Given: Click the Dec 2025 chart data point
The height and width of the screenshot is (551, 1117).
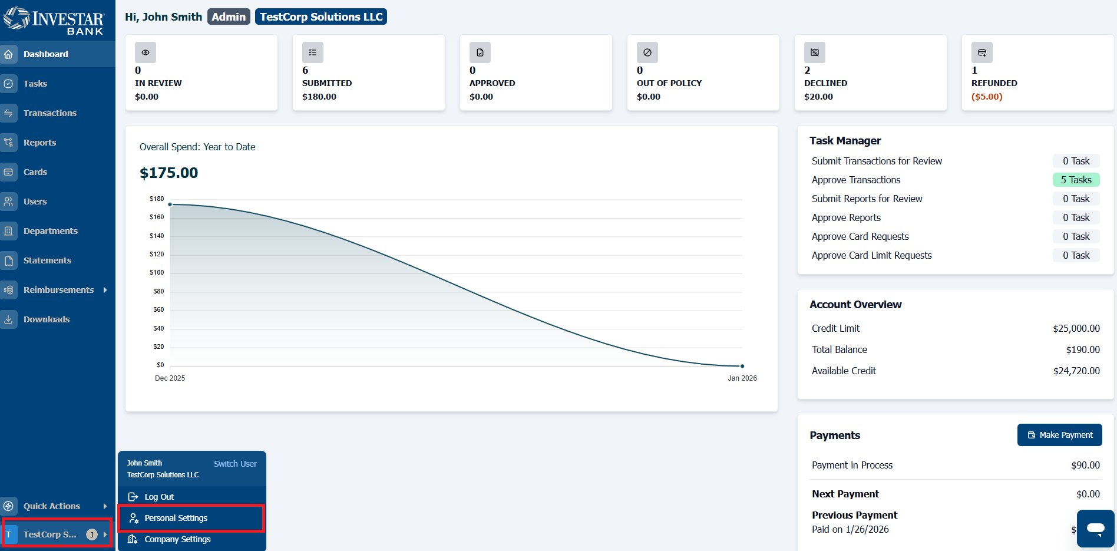Looking at the screenshot, I should click(170, 204).
